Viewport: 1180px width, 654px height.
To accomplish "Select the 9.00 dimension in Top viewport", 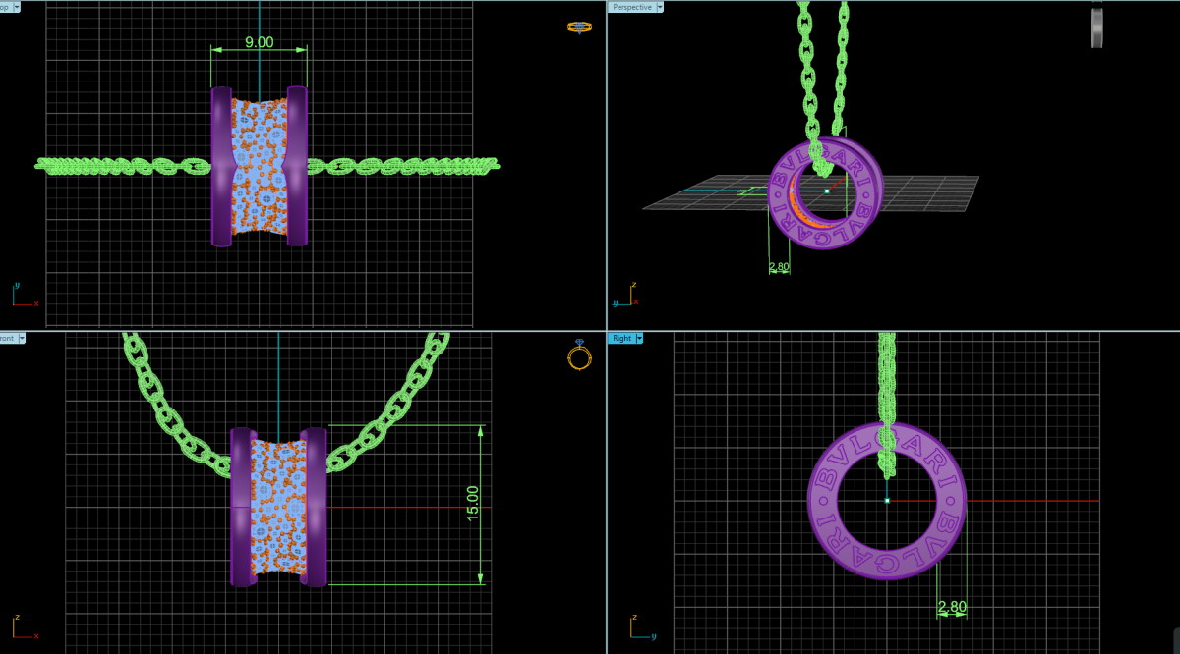I will 259,42.
